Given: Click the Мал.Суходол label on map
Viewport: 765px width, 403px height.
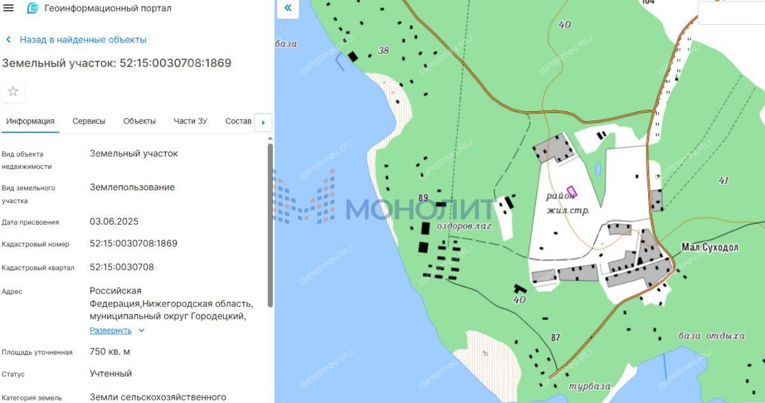Looking at the screenshot, I should tap(710, 248).
